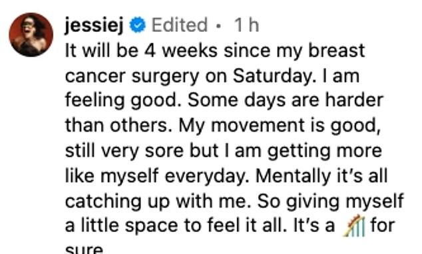Screen dimensions: 422x254
Task: Click the partially visible word "sure"
Action: [85, 249]
